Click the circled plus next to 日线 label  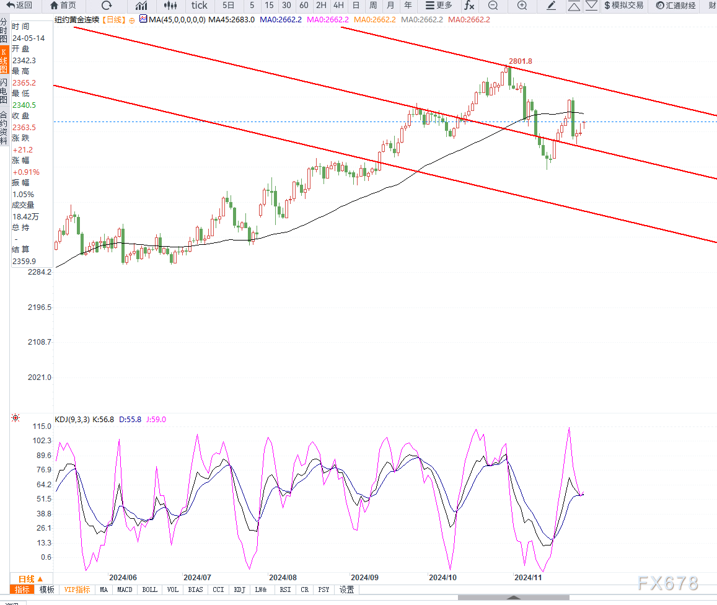(x=131, y=20)
